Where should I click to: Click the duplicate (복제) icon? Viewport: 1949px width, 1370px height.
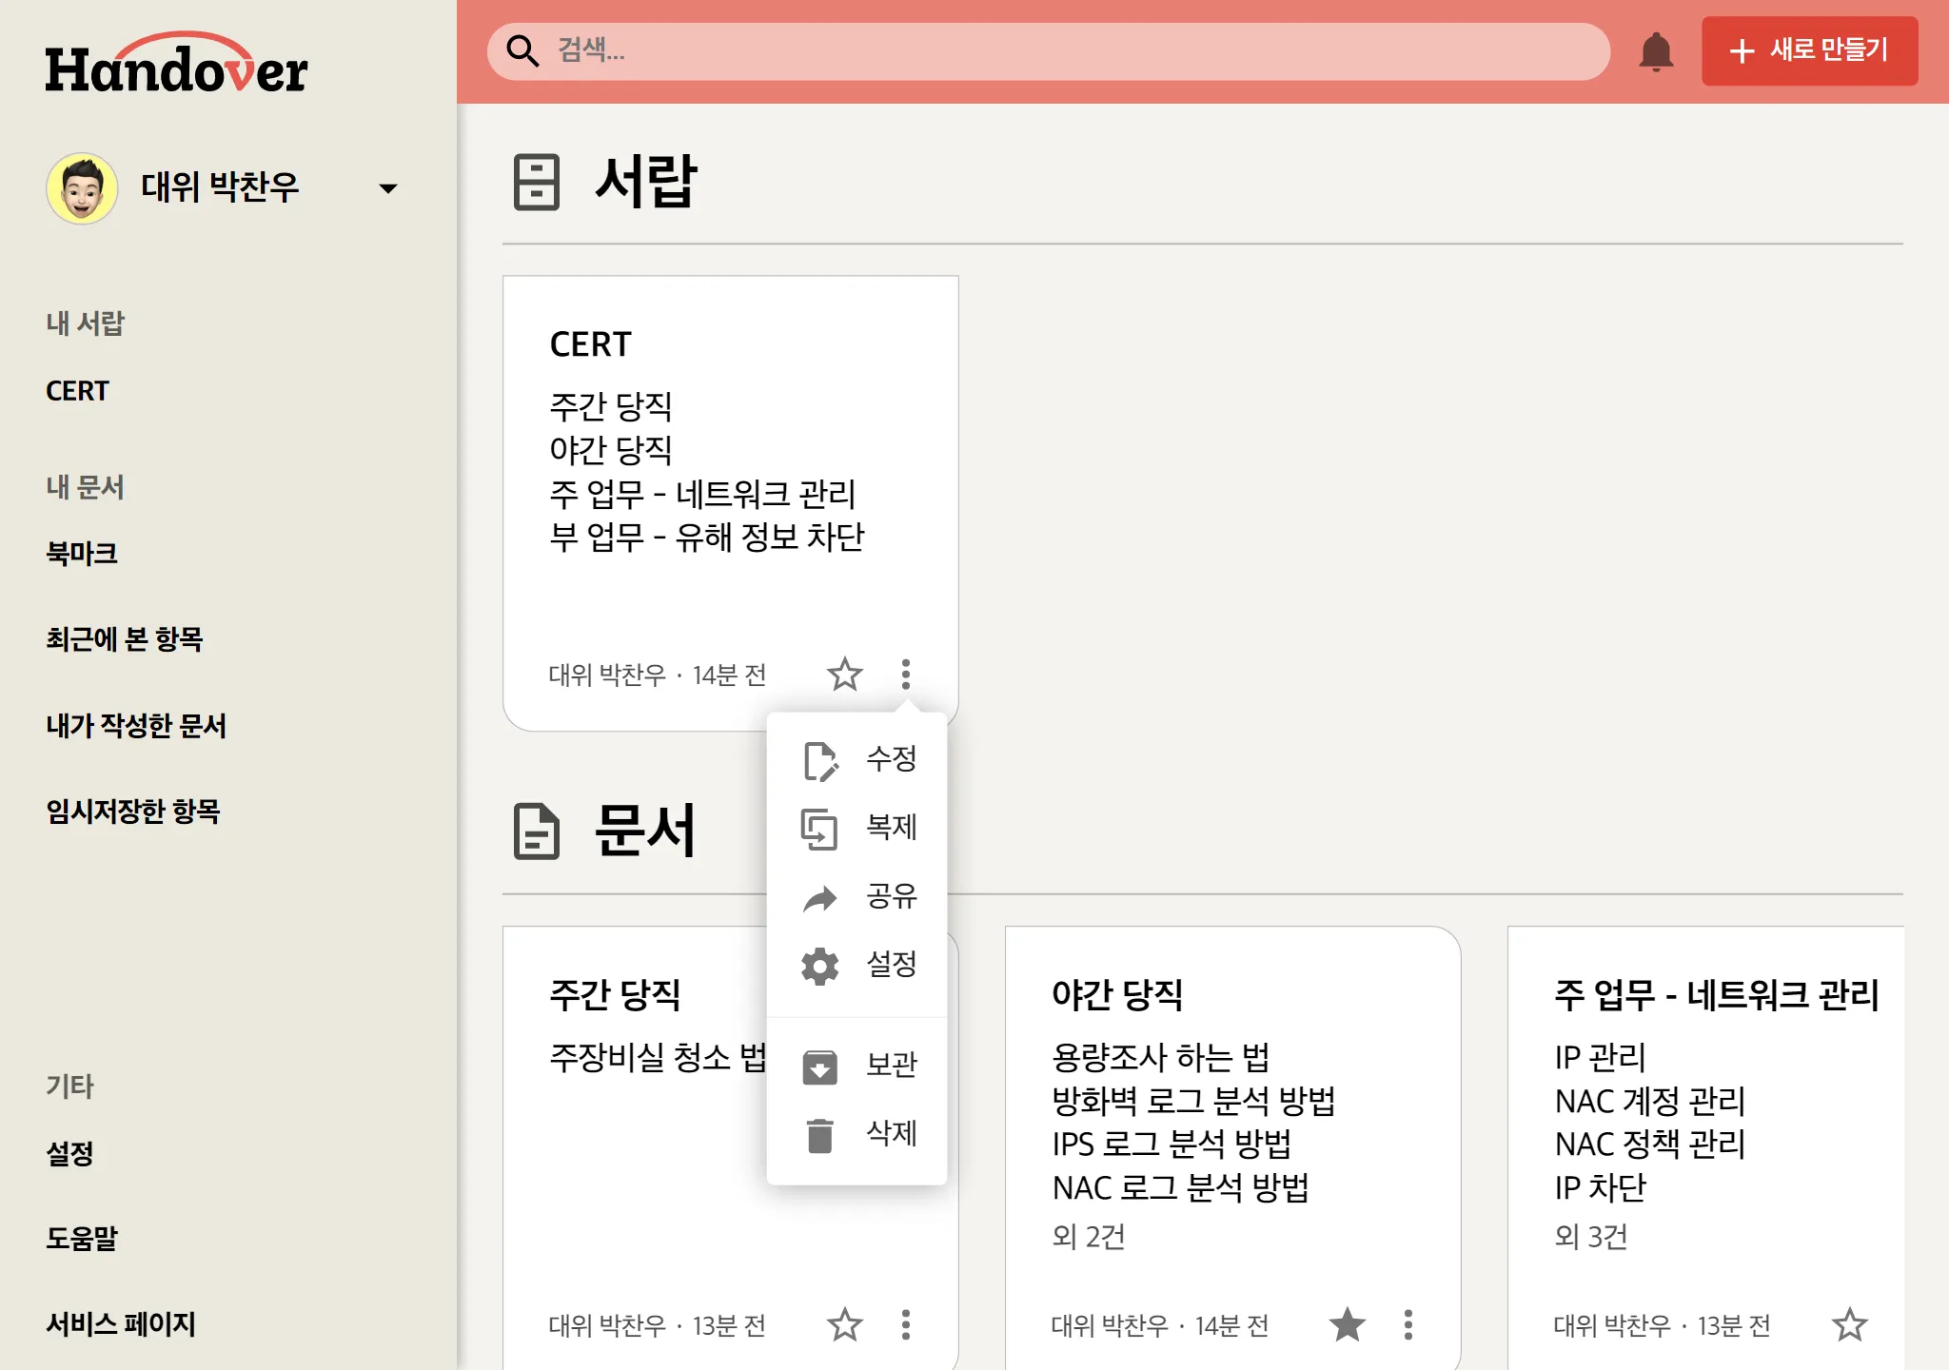(x=819, y=829)
